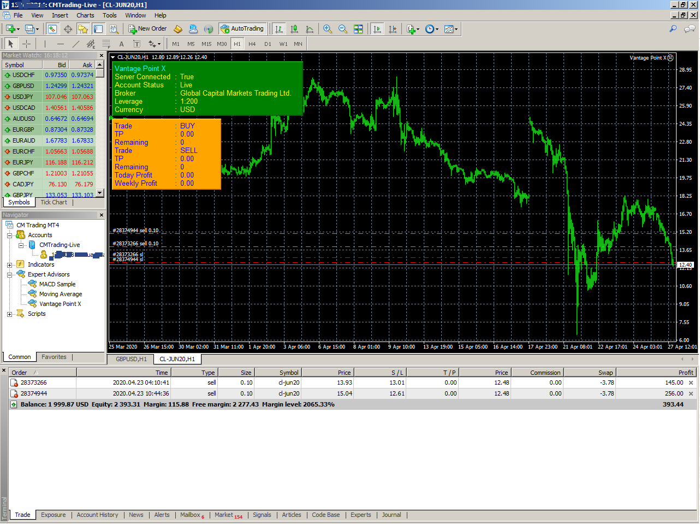Toggle the Chart Shift setting
The height and width of the screenshot is (524, 700).
point(393,28)
